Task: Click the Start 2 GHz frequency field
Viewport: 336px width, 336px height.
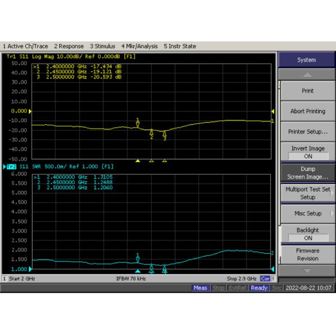Action: [x=22, y=278]
